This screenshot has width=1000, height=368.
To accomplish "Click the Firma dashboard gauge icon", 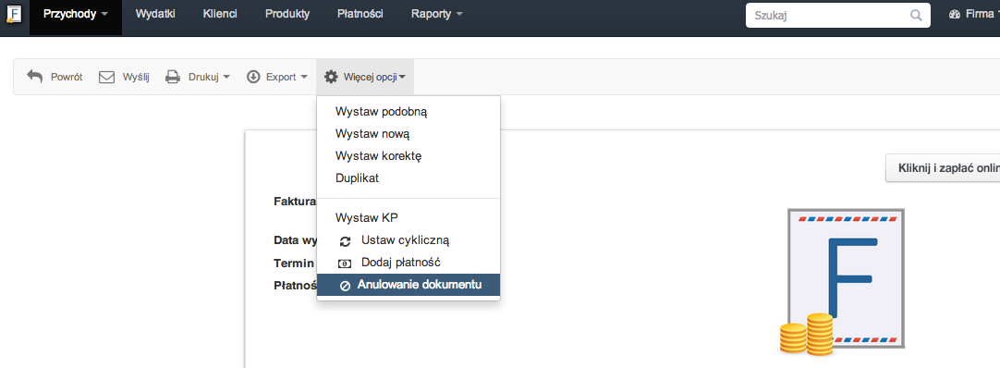I will pos(955,14).
